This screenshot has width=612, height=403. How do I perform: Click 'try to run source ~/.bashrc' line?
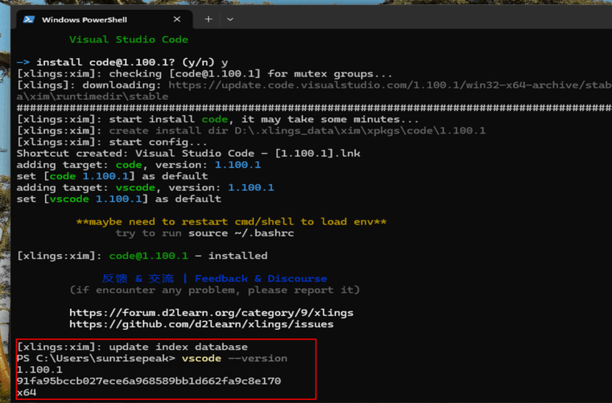pos(205,233)
